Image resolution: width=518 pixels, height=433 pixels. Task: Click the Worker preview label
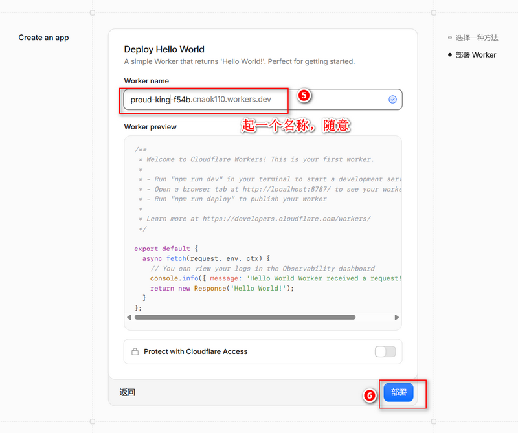pyautogui.click(x=150, y=127)
